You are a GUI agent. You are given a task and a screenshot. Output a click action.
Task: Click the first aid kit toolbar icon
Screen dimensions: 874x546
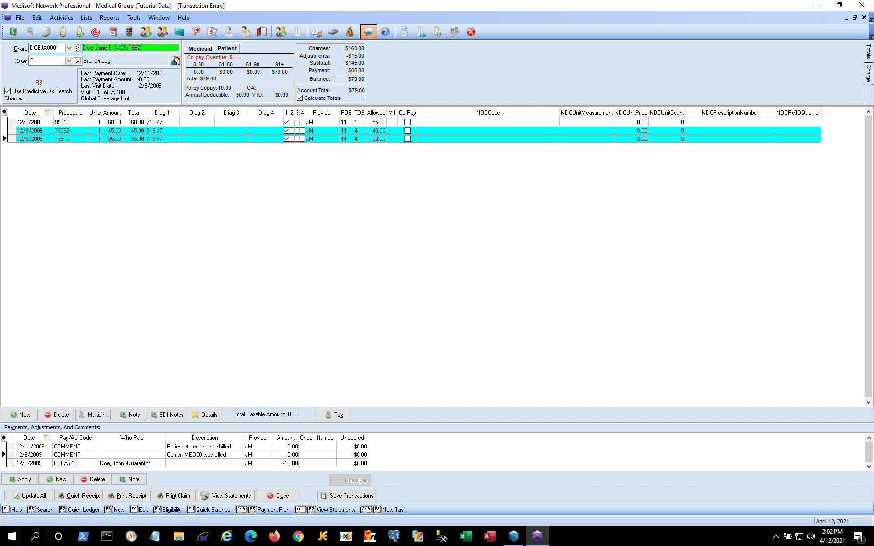212,32
